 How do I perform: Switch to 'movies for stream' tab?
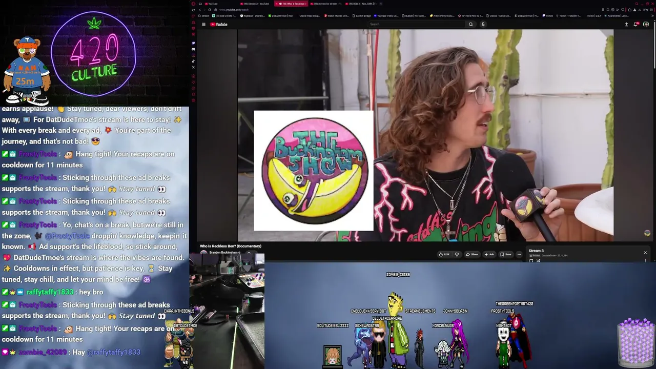tap(325, 4)
